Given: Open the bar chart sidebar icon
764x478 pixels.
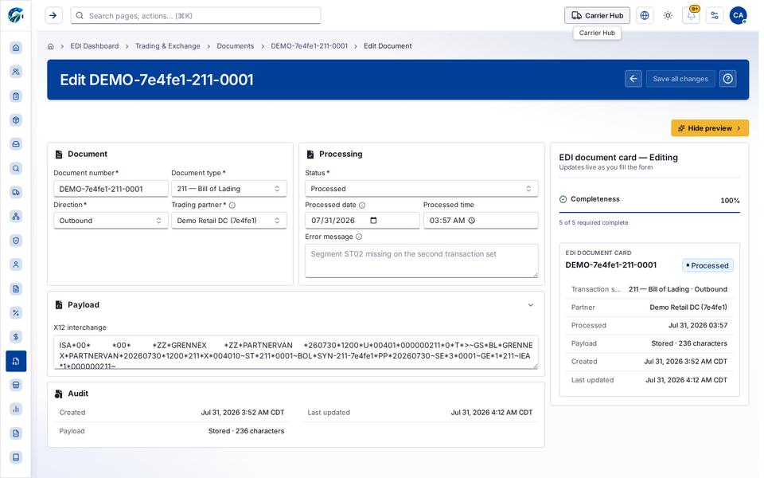Looking at the screenshot, I should pyautogui.click(x=16, y=409).
